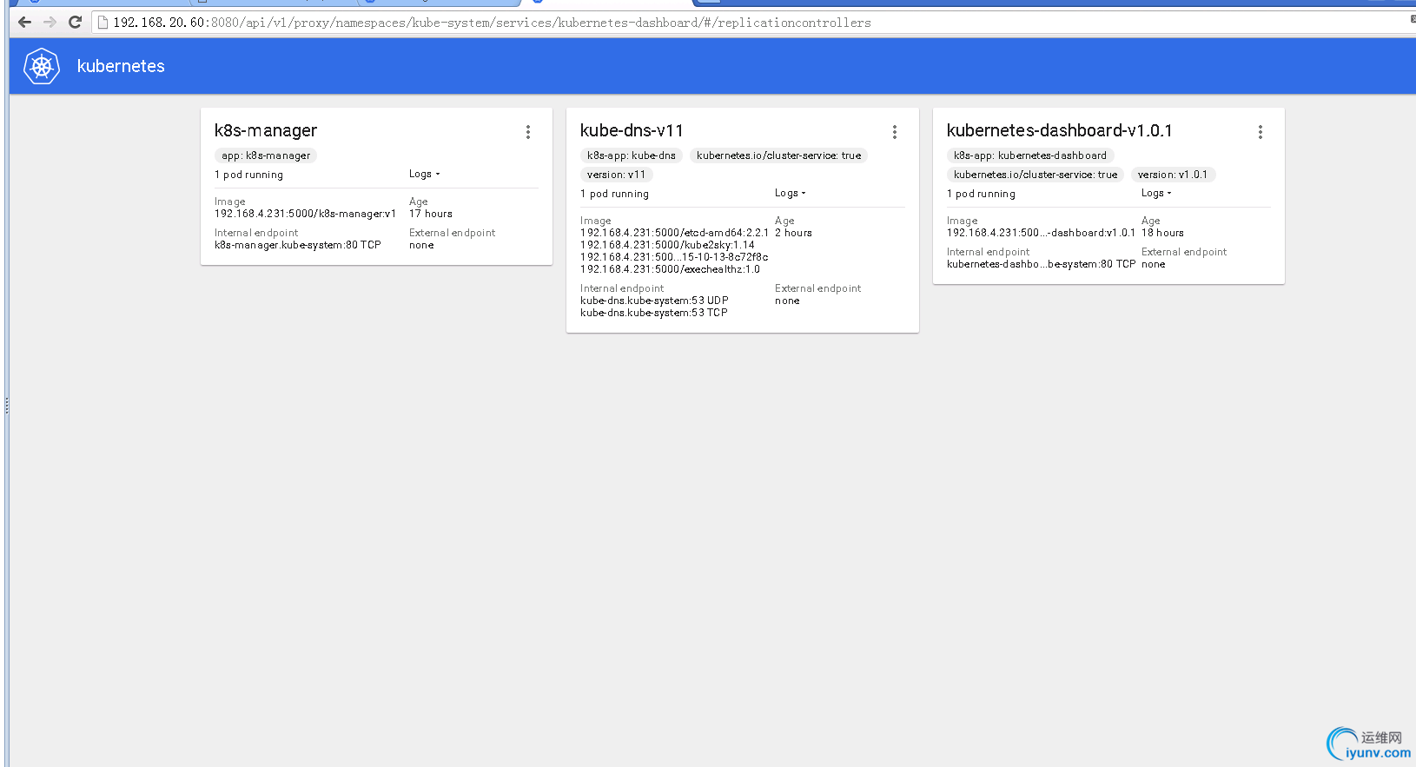
Task: Click endpoint 'kubernetes-dashbo...be-system:80 TCP'
Action: click(1042, 264)
